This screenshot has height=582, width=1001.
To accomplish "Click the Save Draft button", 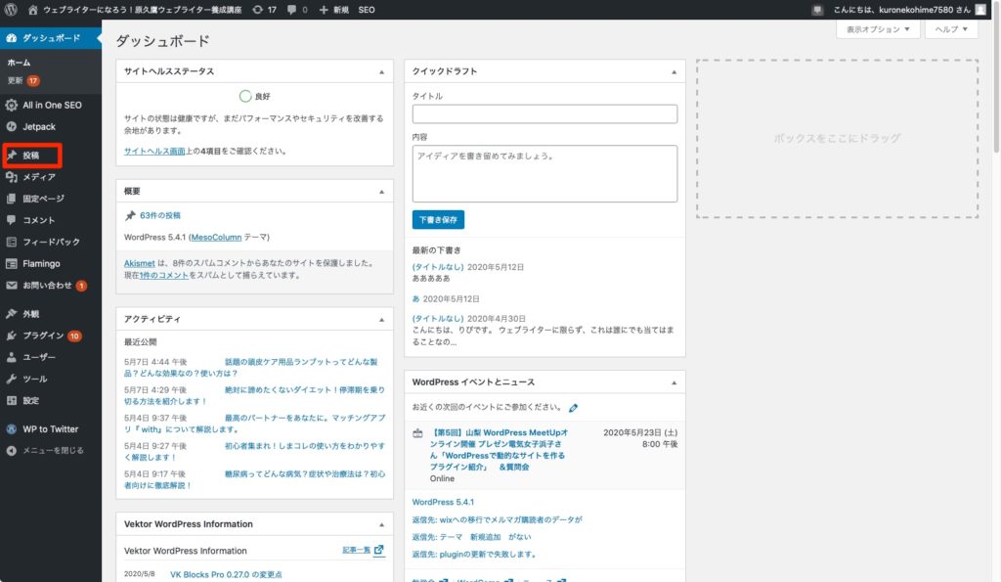I will tap(438, 220).
